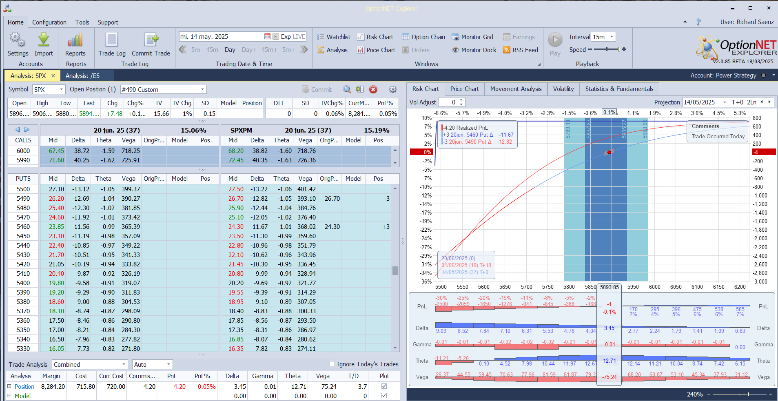The height and width of the screenshot is (401, 778).
Task: Open the RSS Feed window
Action: [521, 50]
